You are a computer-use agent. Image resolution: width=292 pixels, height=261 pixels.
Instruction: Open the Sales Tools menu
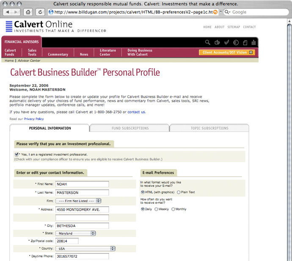(x=32, y=53)
